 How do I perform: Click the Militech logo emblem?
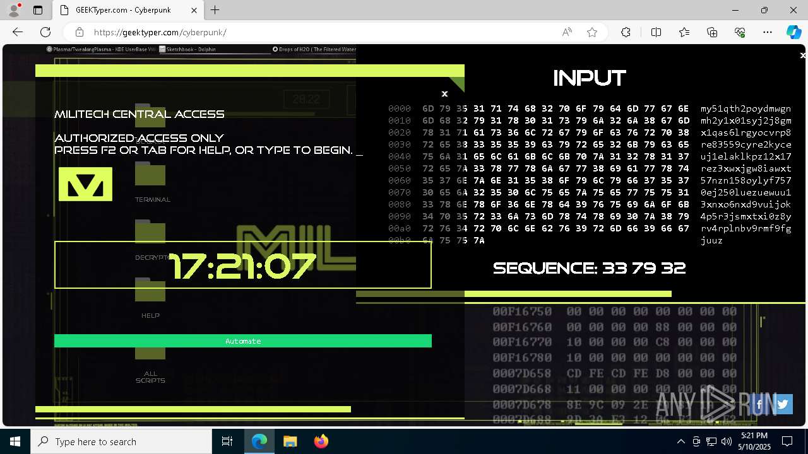85,184
